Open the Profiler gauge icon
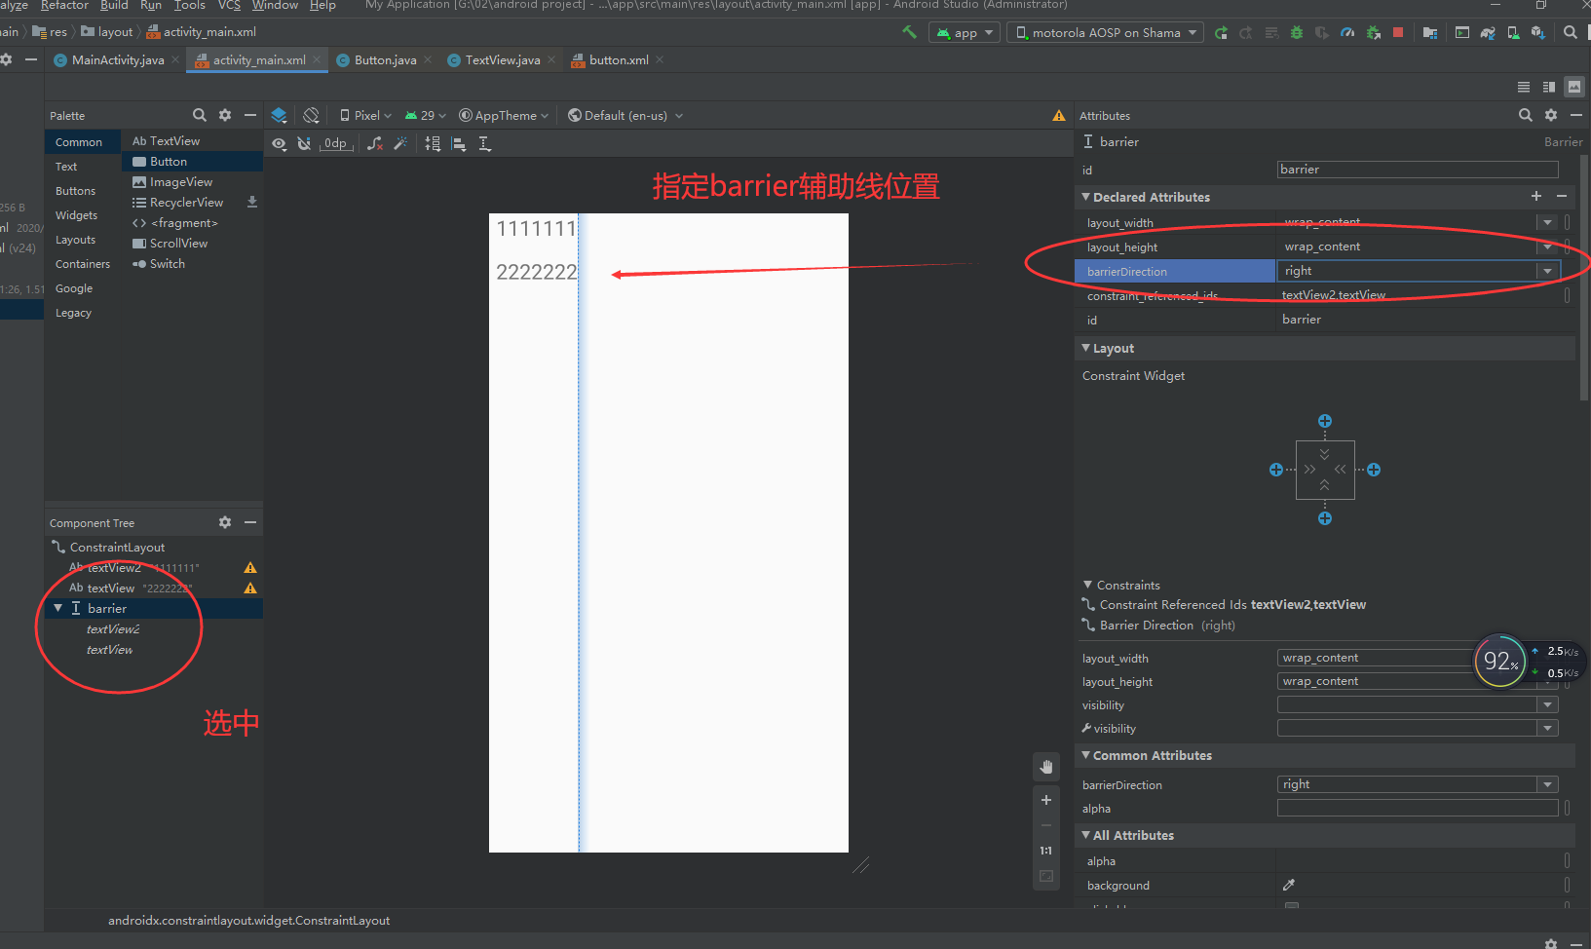This screenshot has height=949, width=1591. click(1347, 32)
